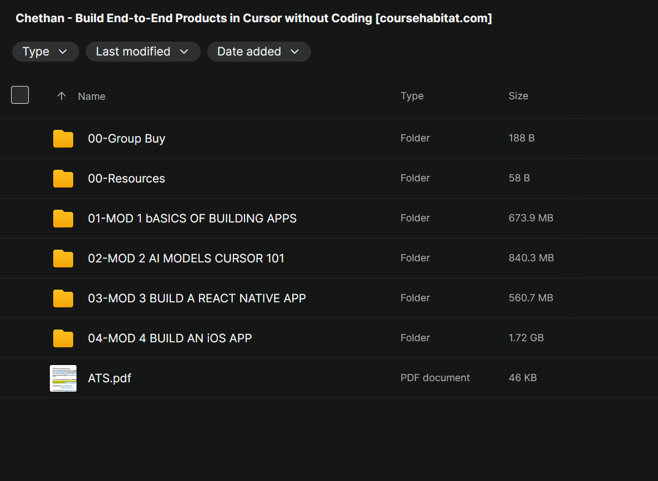Open 02-MOD 2 AI MODELS CURSOR 101
658x481 pixels.
186,259
